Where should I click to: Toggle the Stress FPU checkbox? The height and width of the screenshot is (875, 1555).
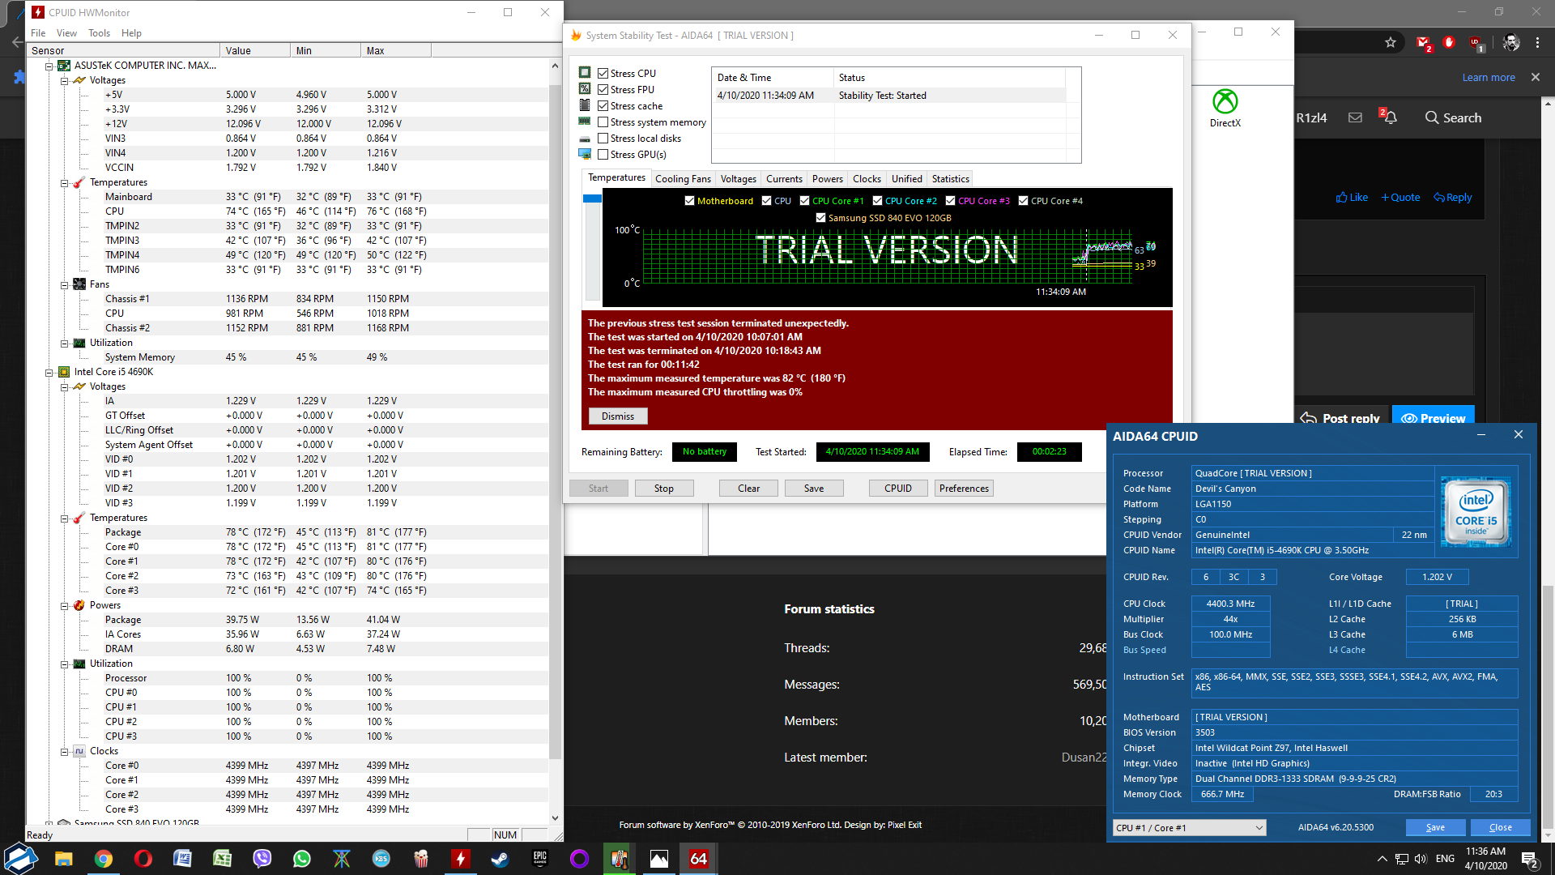pyautogui.click(x=603, y=90)
